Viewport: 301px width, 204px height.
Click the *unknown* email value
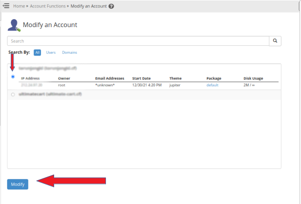[x=105, y=85]
